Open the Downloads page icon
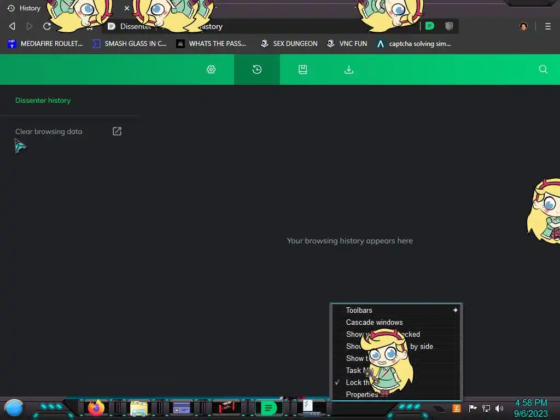Image resolution: width=560 pixels, height=420 pixels. [349, 69]
